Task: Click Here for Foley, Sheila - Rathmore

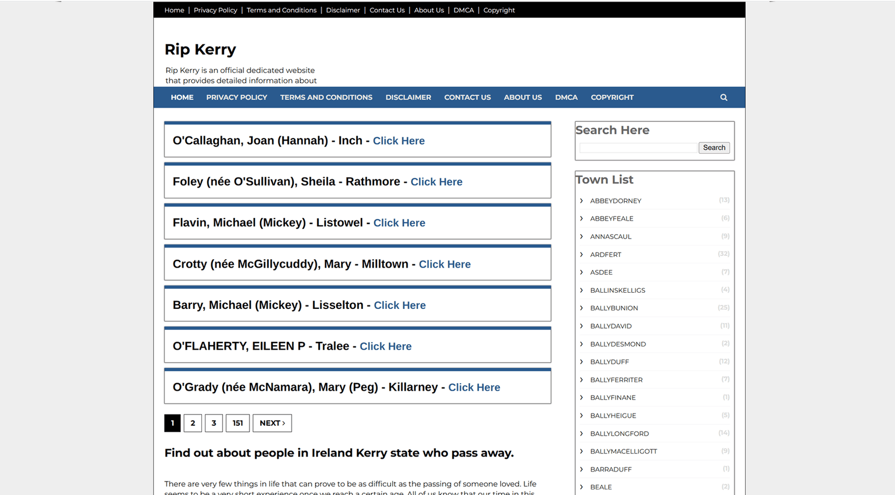Action: pos(436,182)
